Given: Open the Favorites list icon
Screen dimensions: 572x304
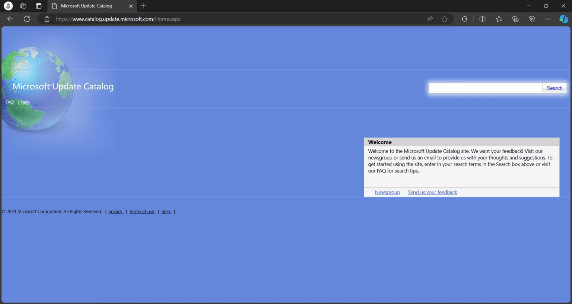Looking at the screenshot, I should tap(499, 19).
